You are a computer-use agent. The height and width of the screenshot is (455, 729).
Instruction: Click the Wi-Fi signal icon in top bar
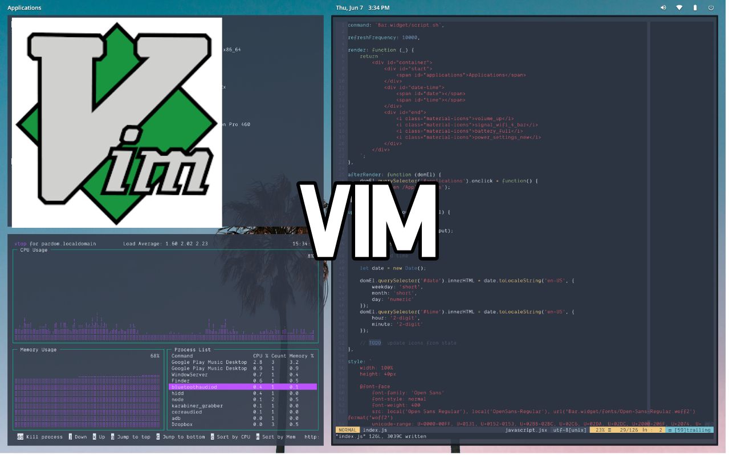tap(679, 8)
